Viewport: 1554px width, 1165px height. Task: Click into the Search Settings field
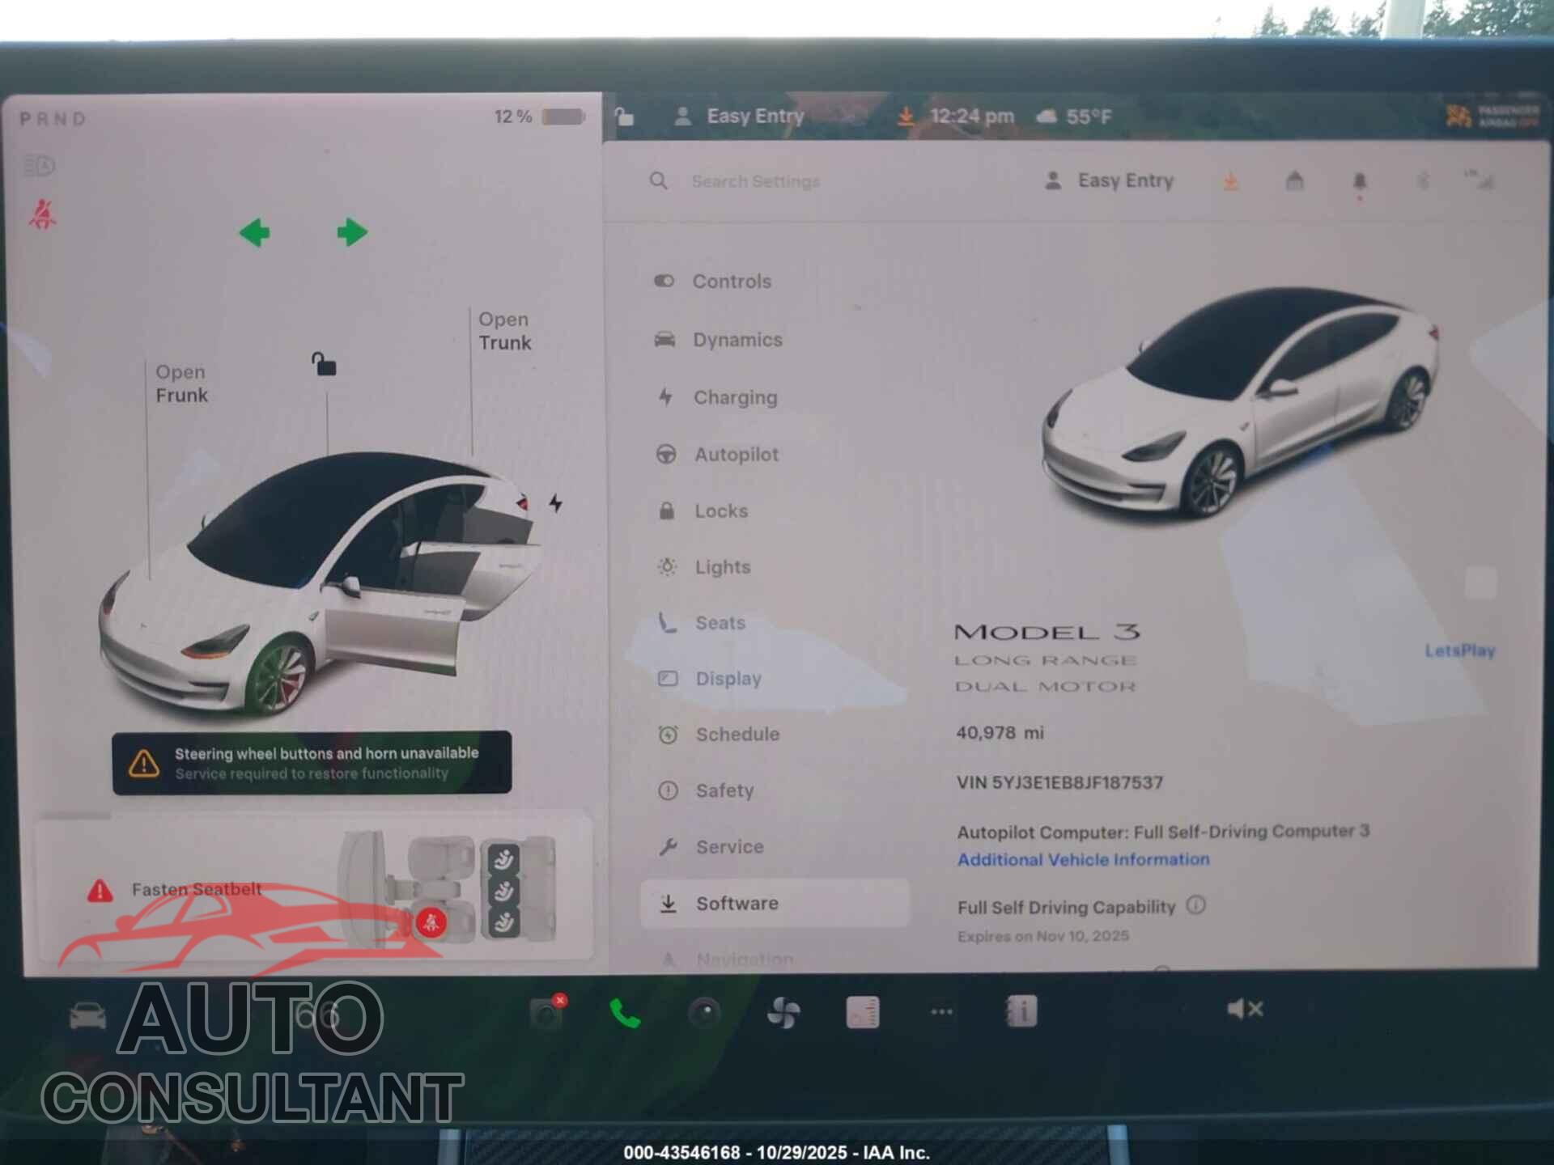(x=755, y=181)
